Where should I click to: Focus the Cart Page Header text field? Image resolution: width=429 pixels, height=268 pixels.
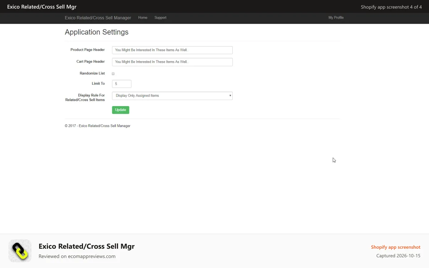[172, 62]
